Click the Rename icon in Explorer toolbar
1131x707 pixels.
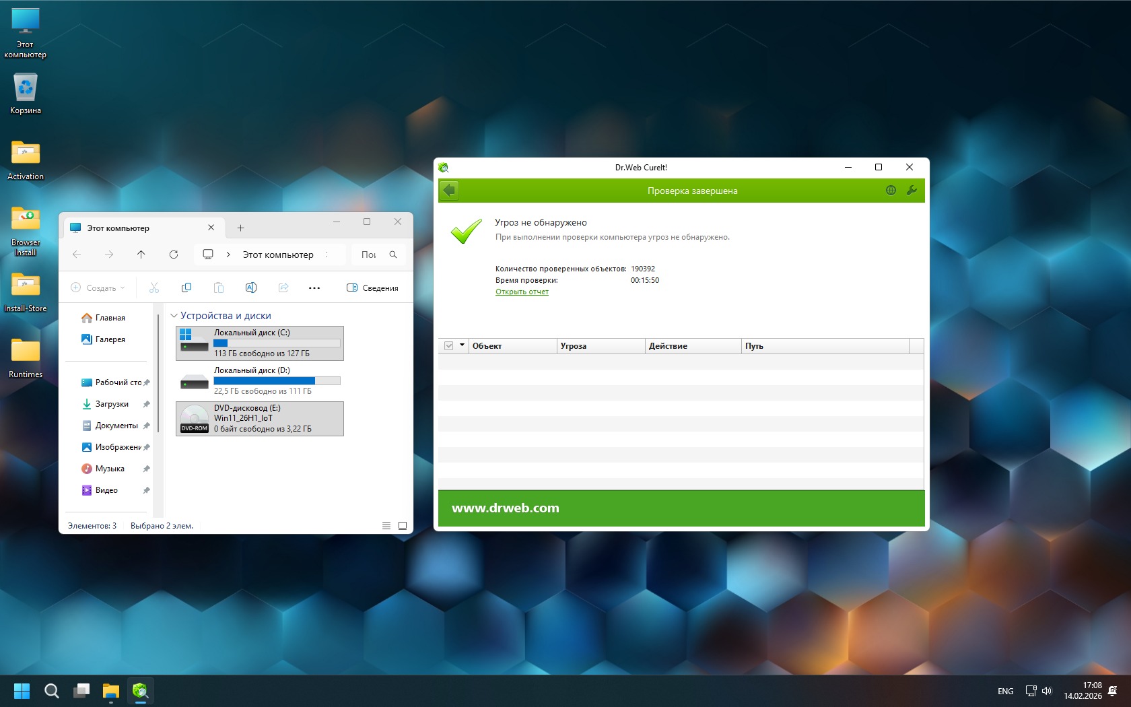click(x=251, y=288)
